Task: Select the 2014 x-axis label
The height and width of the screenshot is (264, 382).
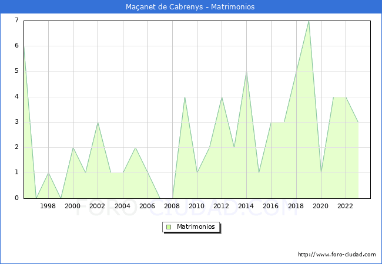Action: [246, 206]
